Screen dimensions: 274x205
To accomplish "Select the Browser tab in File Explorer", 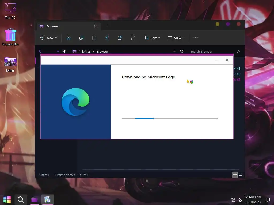I will click(68, 26).
